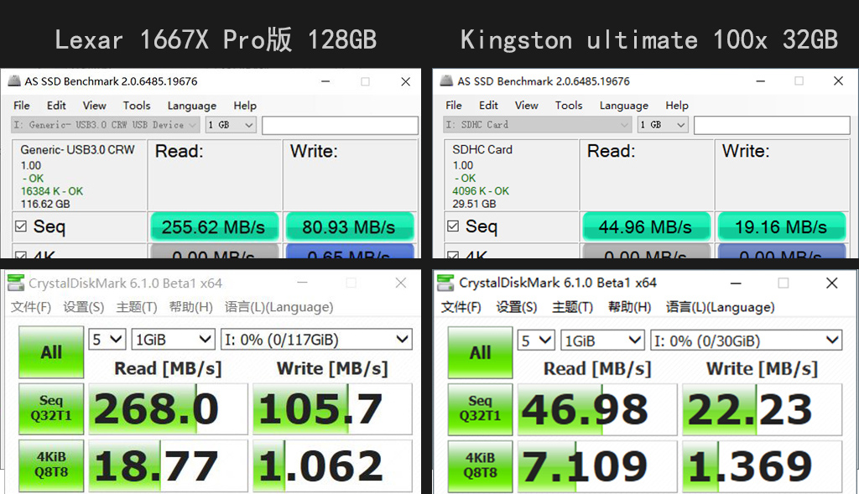Image resolution: width=859 pixels, height=494 pixels.
Task: Click 4KiB Q8T8 button in right CrystalDiskMark
Action: [480, 465]
